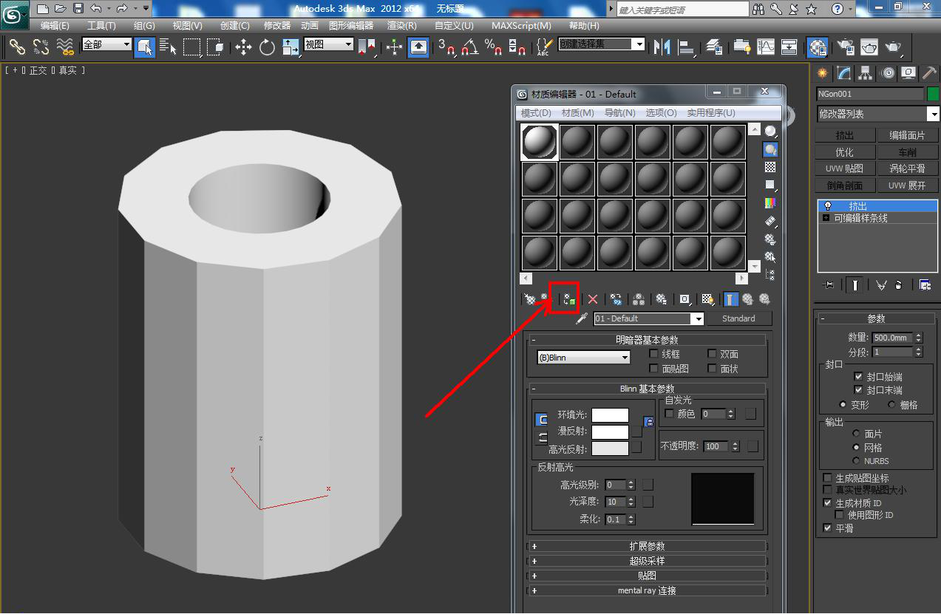Select the 栅格 radio button
This screenshot has width=941, height=614.
892,405
